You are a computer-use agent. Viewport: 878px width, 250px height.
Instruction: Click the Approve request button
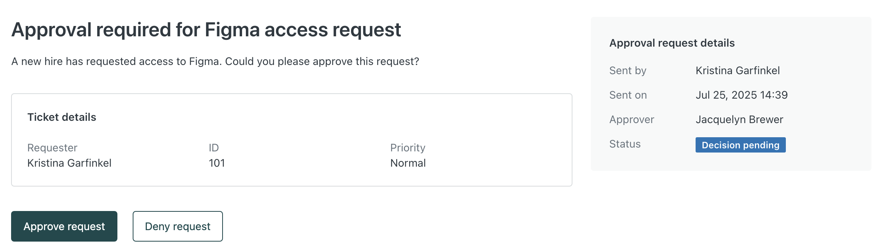[64, 226]
